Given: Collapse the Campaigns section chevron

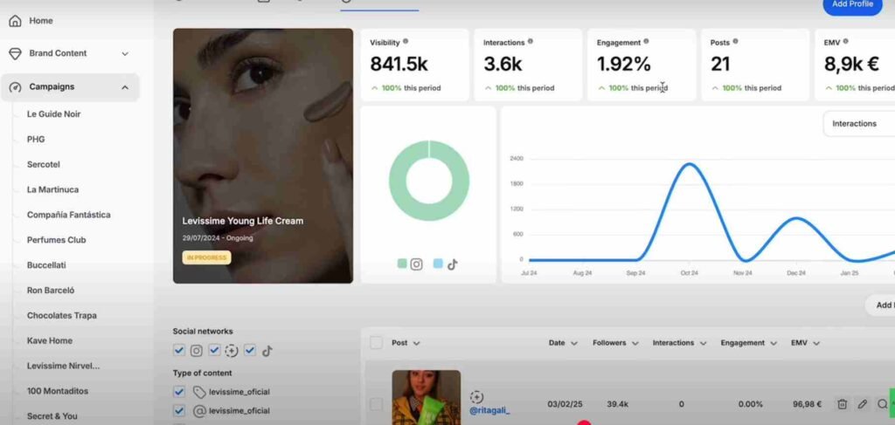Looking at the screenshot, I should coord(125,87).
